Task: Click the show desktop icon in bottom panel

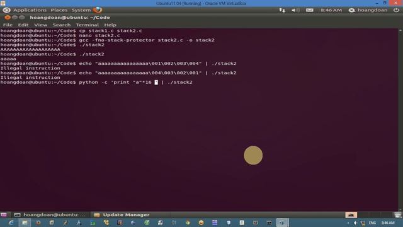Action: (x=4, y=214)
